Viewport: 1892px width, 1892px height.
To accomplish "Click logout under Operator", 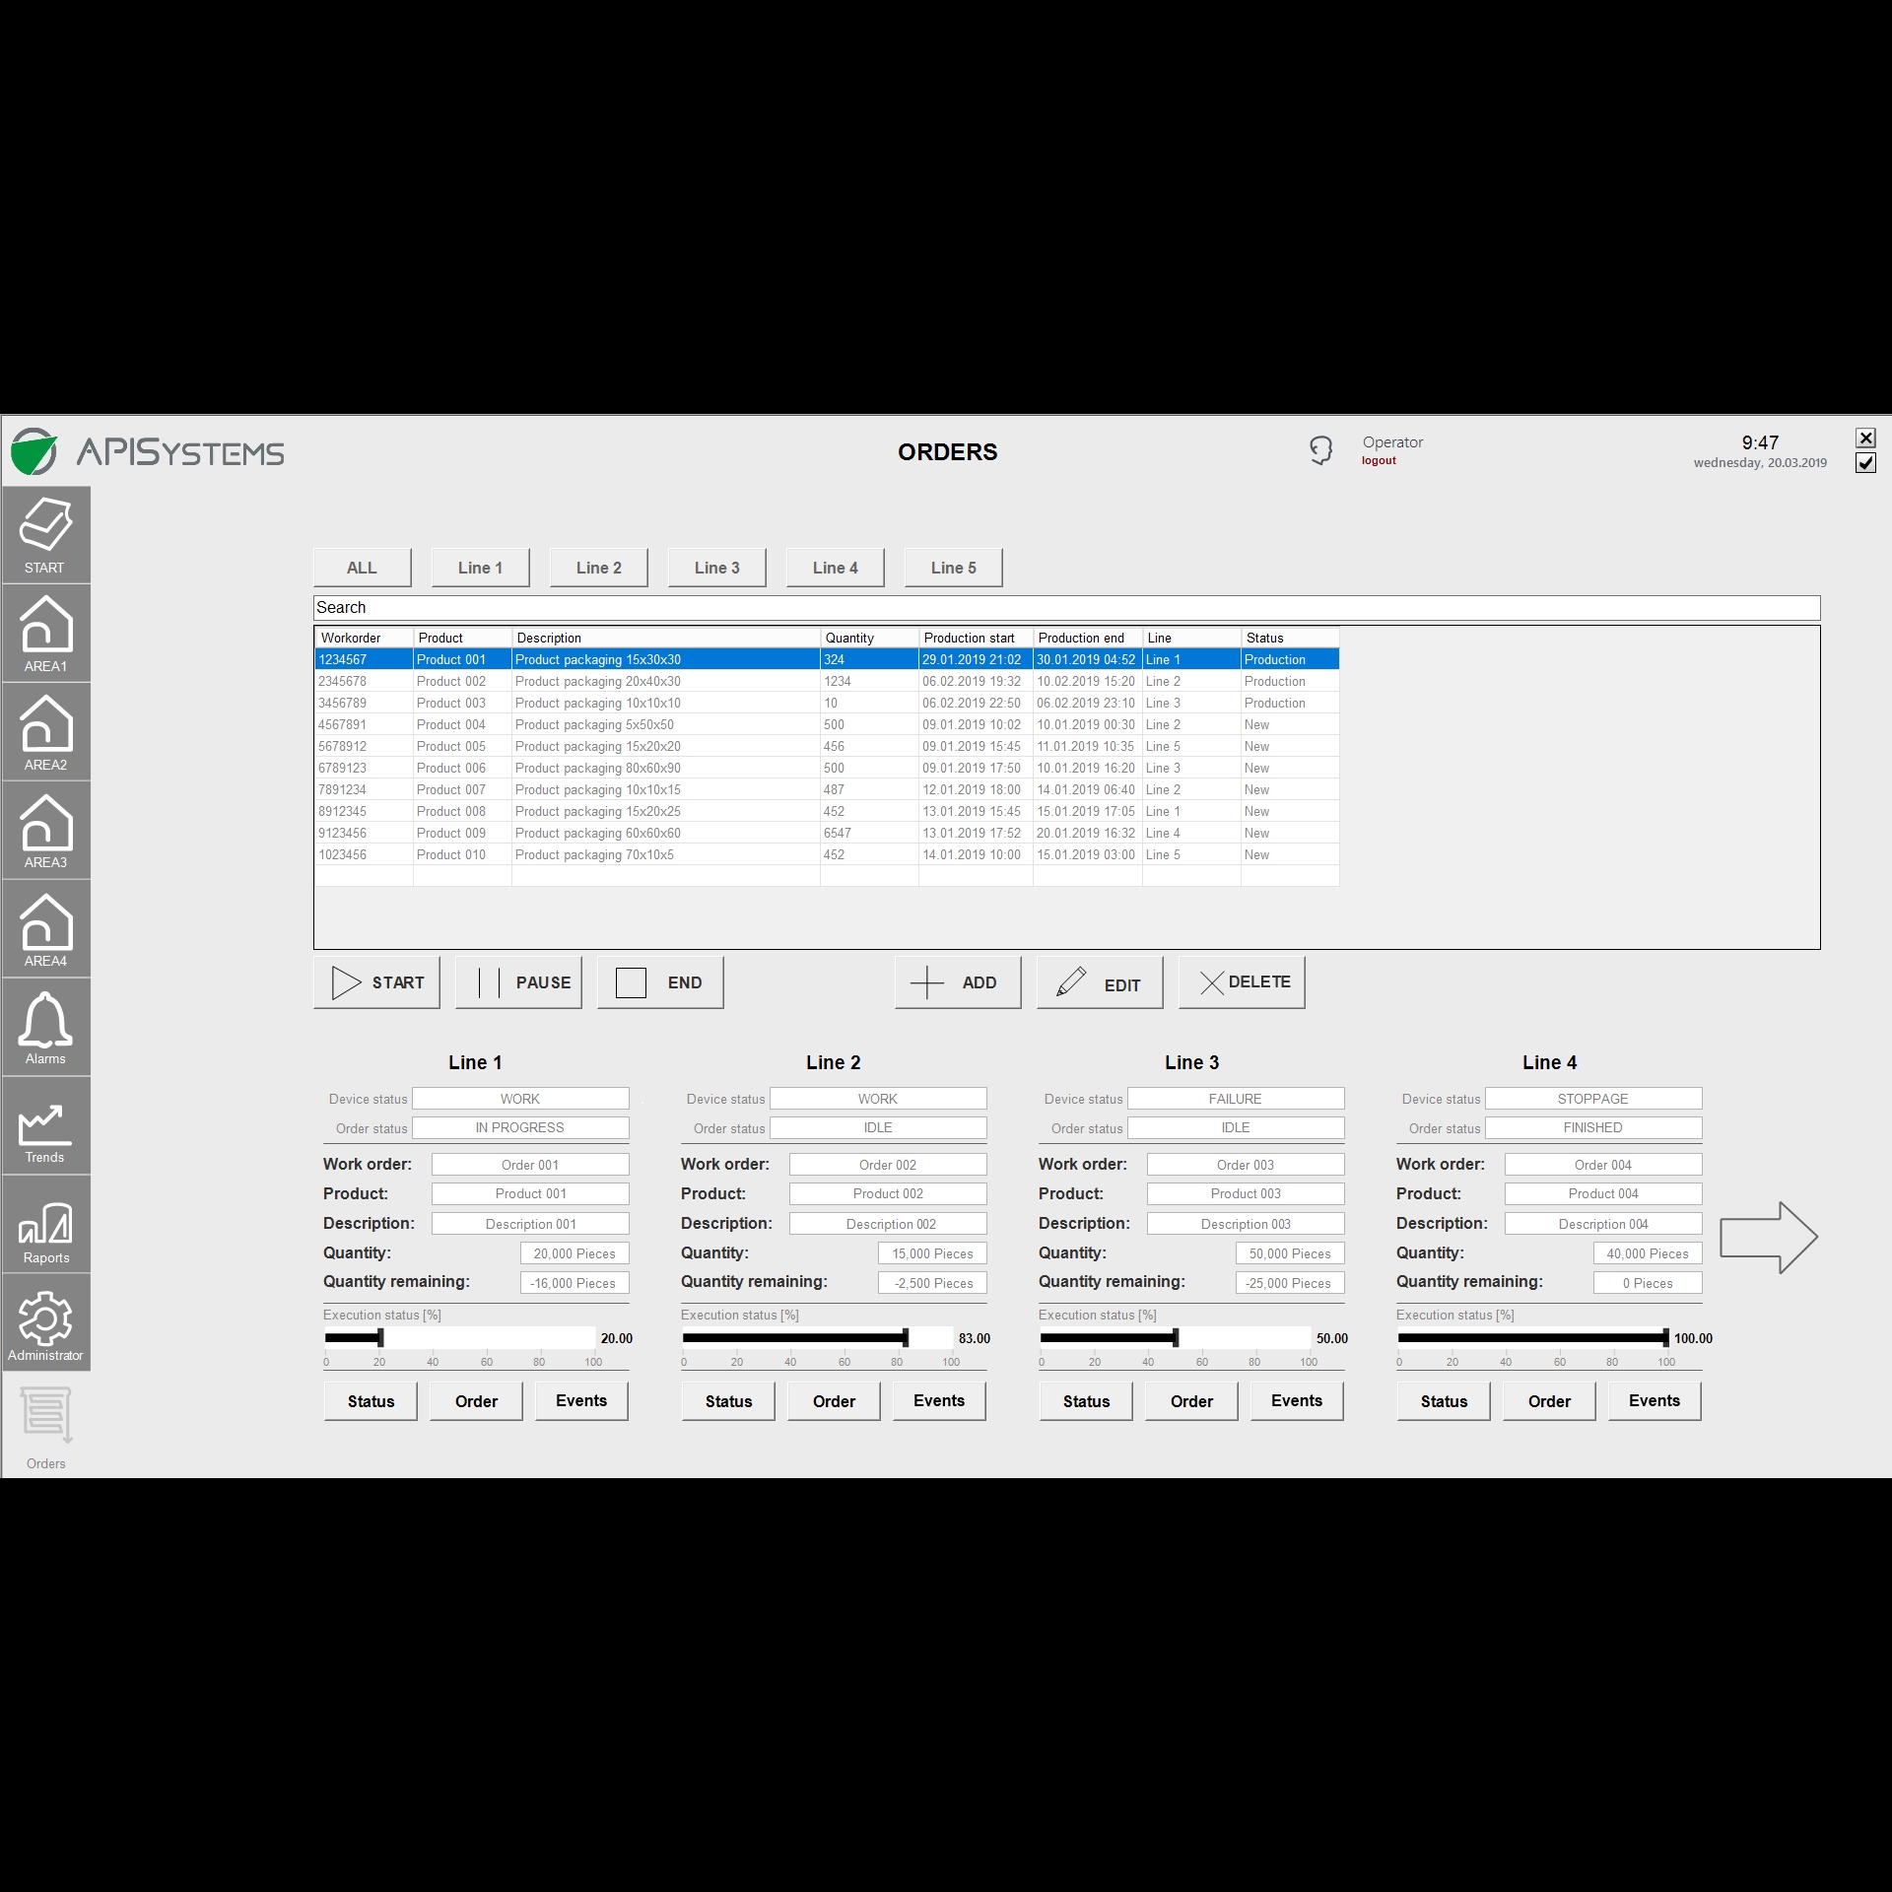I will 1379,459.
